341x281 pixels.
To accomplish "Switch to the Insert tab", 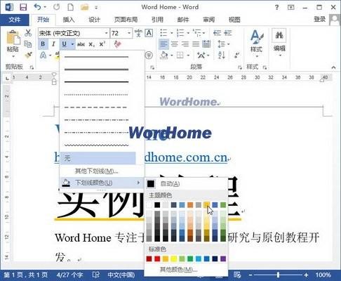I will click(69, 20).
